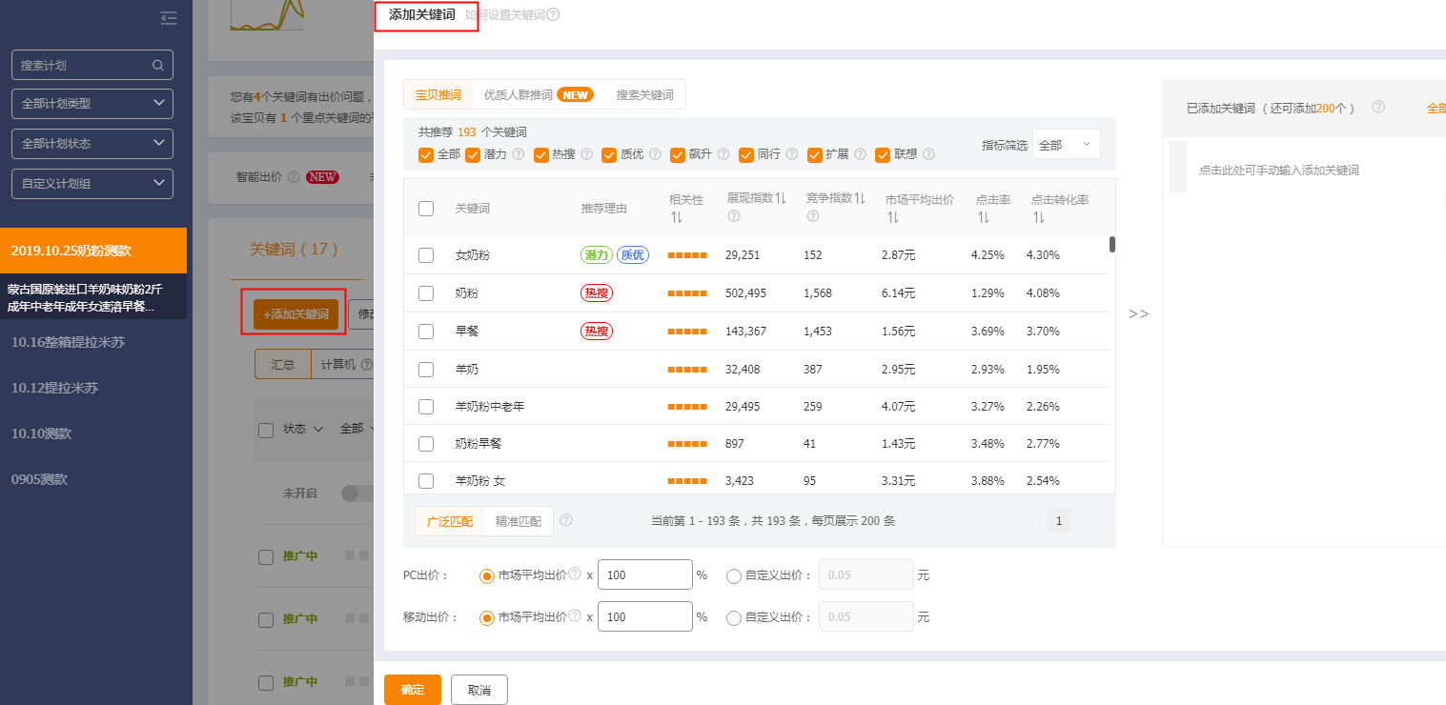The image size is (1446, 705).
Task: Click the >> add-to-list arrow icon
Action: pos(1138,314)
